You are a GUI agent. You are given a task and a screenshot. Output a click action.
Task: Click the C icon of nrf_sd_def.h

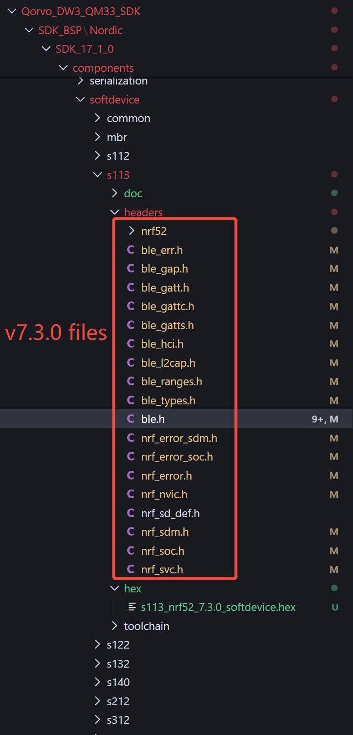click(131, 513)
